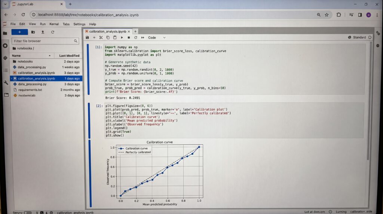Collapse cell [2] input via blue bar
The width and height of the screenshot is (383, 214).
89,121
